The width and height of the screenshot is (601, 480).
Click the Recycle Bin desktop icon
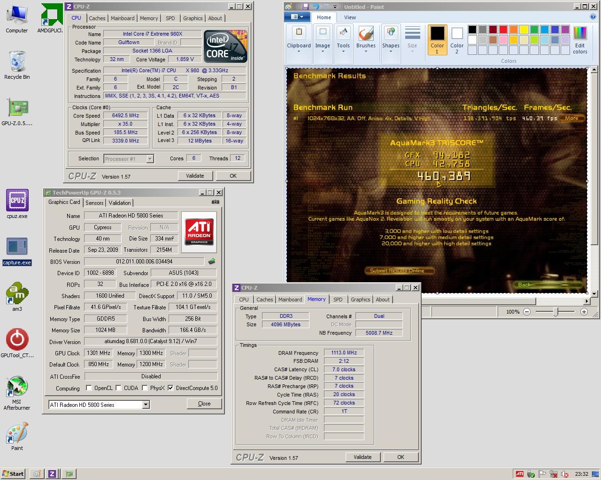[x=17, y=65]
